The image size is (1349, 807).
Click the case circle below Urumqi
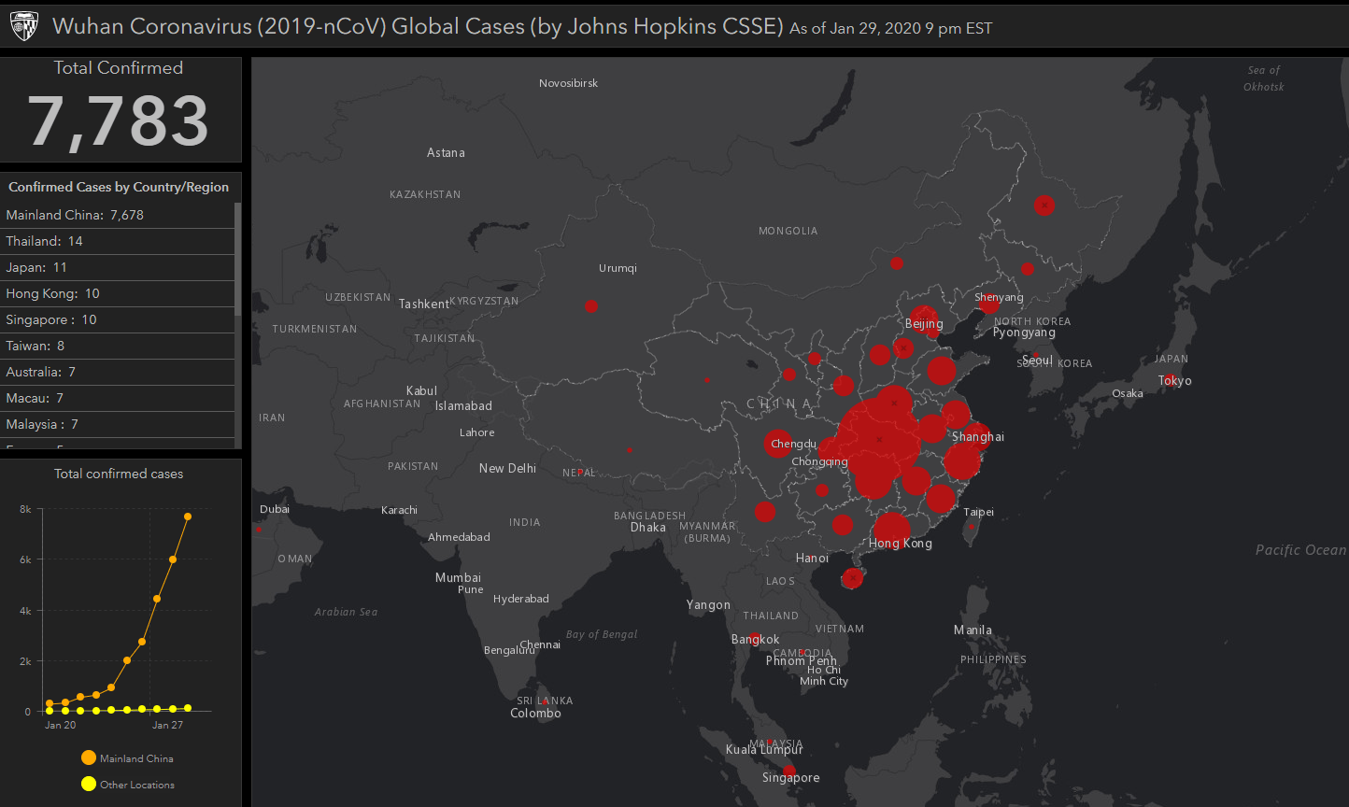point(590,306)
